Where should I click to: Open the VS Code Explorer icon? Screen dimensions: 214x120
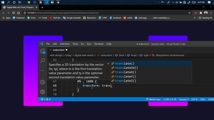[42, 51]
